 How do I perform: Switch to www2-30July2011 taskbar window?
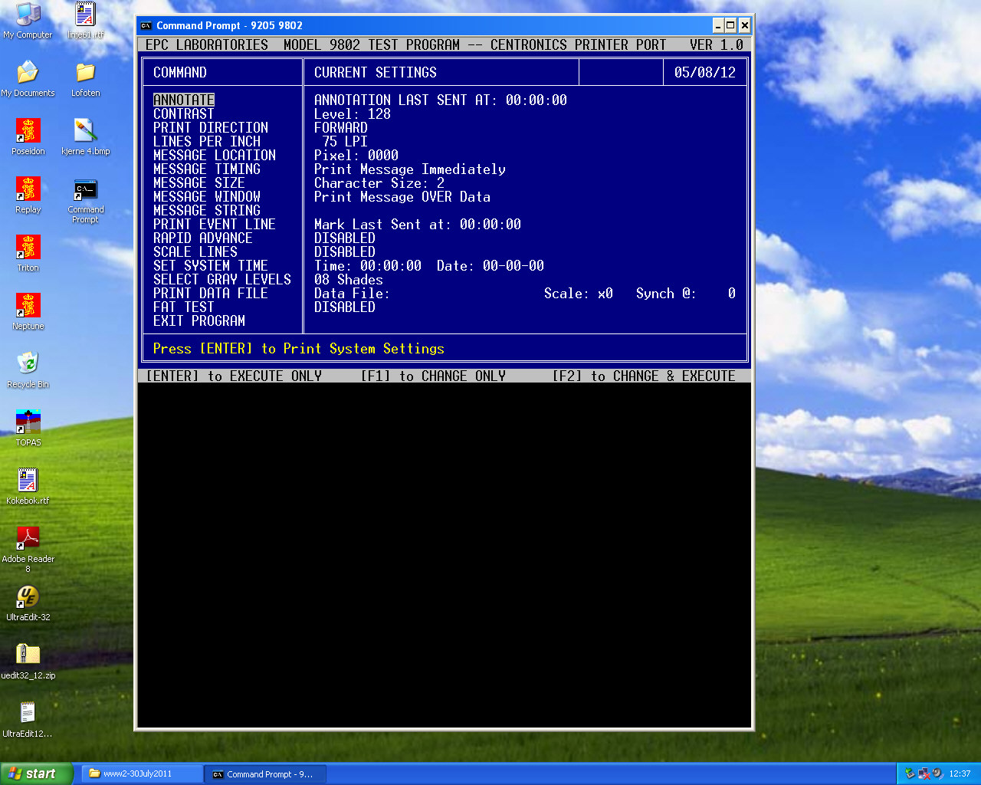click(x=141, y=774)
